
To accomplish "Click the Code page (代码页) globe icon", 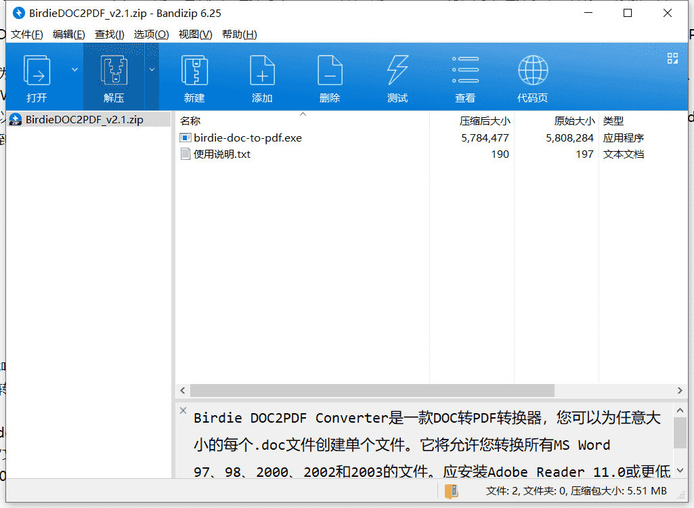I will [x=533, y=70].
